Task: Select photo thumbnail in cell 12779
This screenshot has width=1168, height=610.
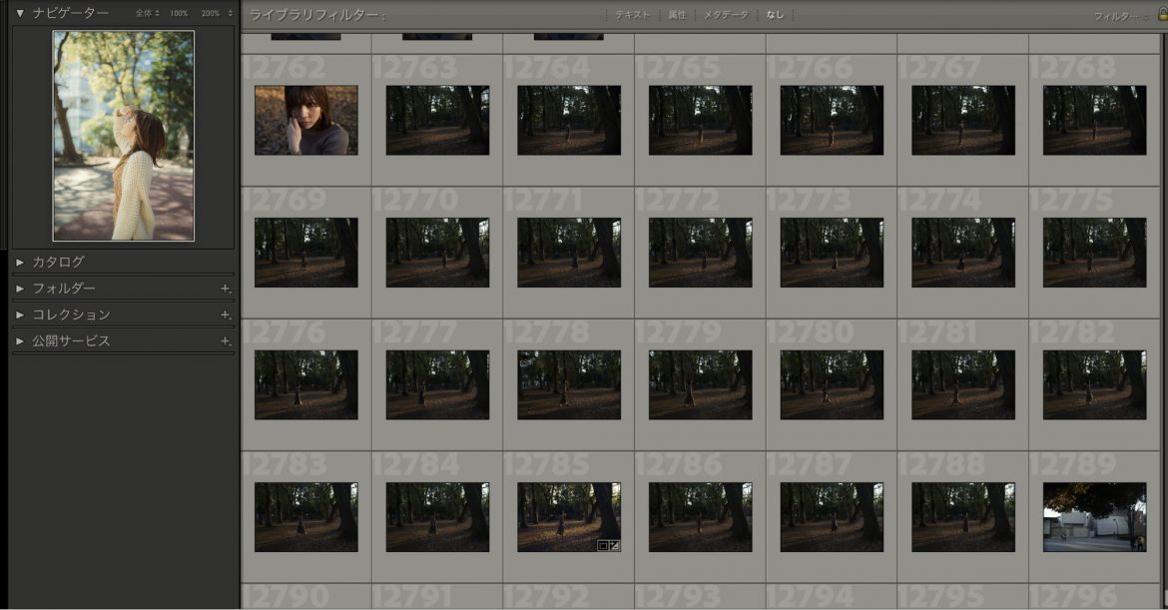Action: (700, 385)
